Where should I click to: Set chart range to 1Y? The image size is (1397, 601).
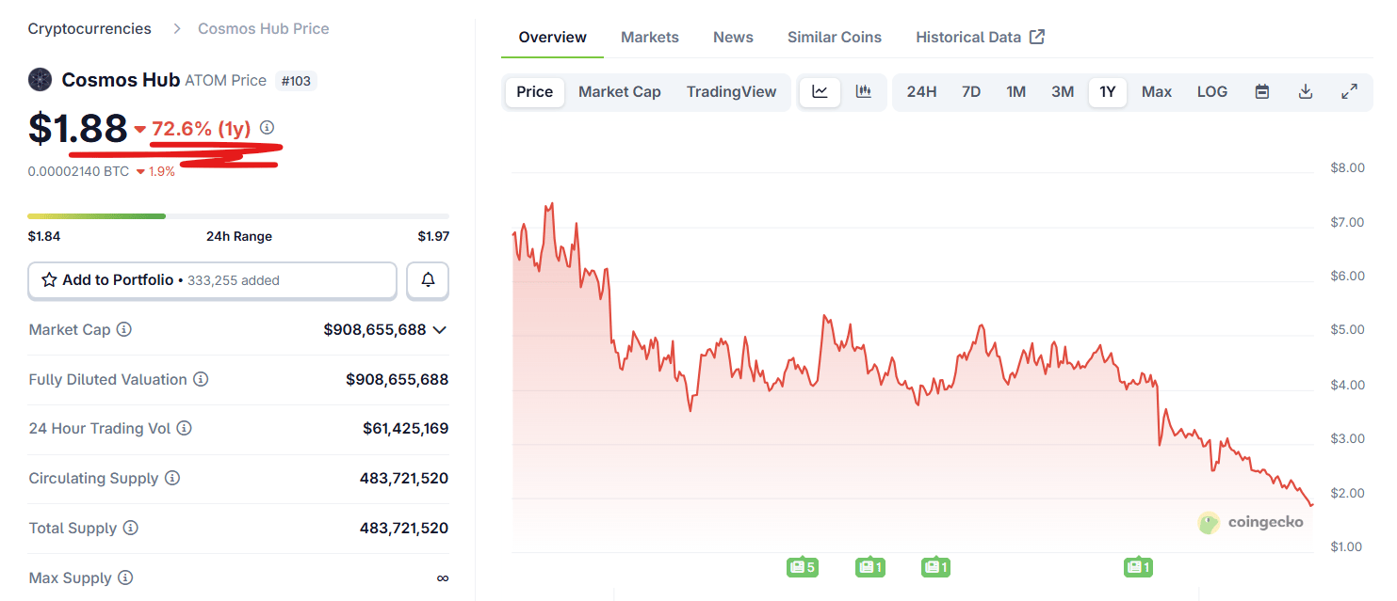pyautogui.click(x=1108, y=92)
